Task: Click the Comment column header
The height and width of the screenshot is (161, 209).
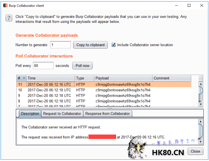Action: tap(172, 78)
